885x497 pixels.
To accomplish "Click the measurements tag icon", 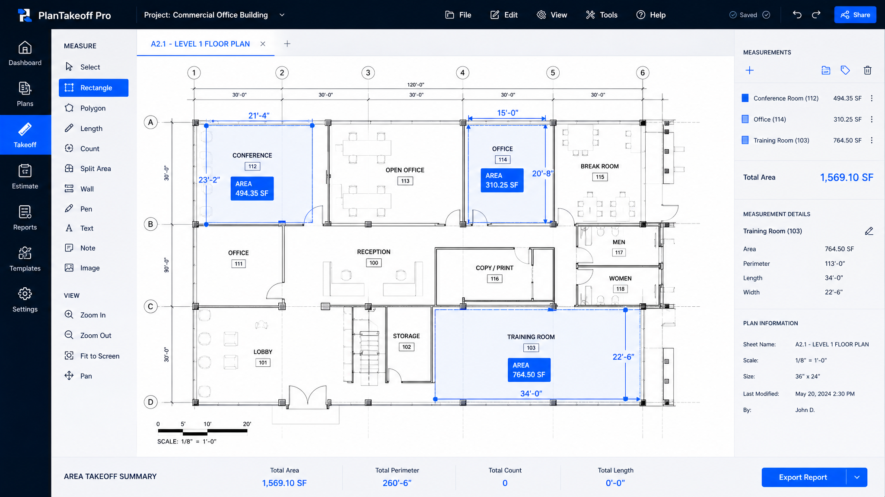I will [846, 70].
